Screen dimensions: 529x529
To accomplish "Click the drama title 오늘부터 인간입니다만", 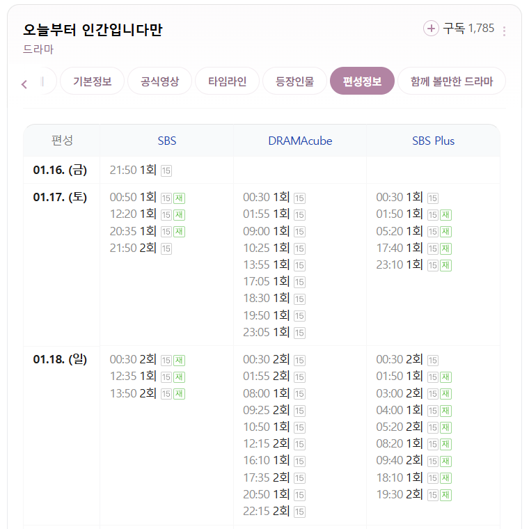I will [93, 30].
